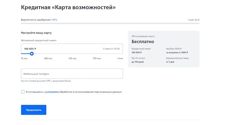Click the approval progress bar
This screenshot has height=125, width=227.
(110, 23)
